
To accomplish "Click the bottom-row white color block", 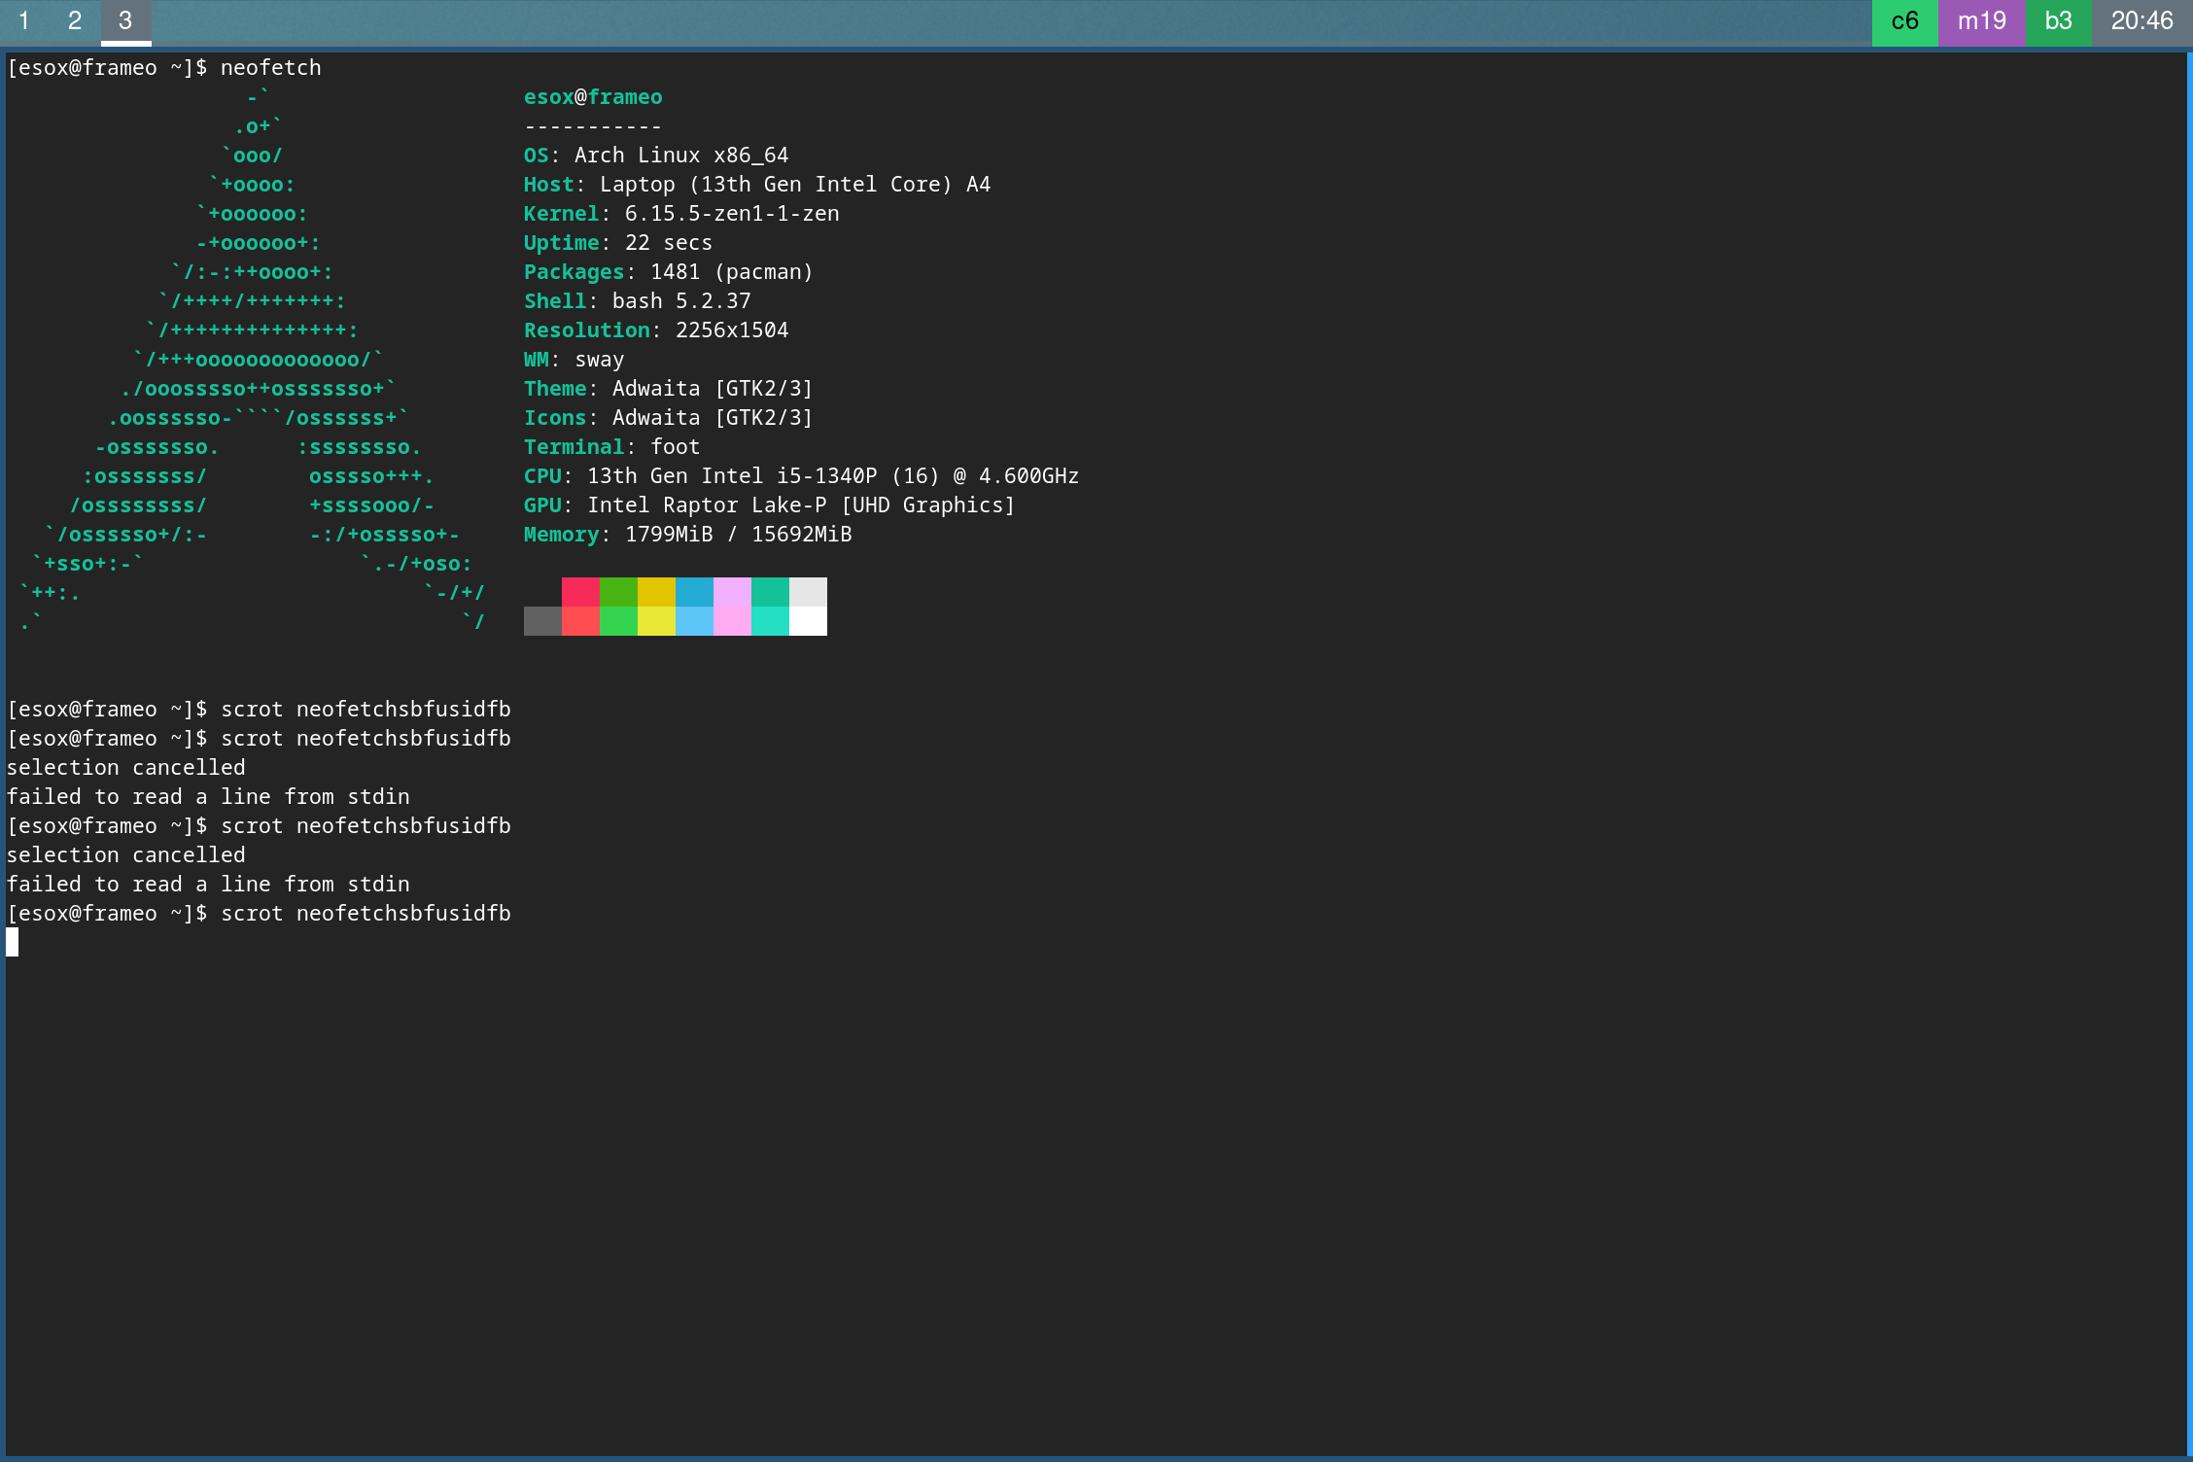I will tap(808, 621).
